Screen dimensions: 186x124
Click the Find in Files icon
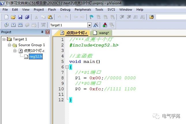pyautogui.click(x=151, y=17)
